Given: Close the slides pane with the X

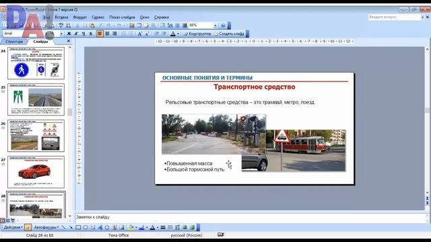Looking at the screenshot, I should (x=69, y=41).
